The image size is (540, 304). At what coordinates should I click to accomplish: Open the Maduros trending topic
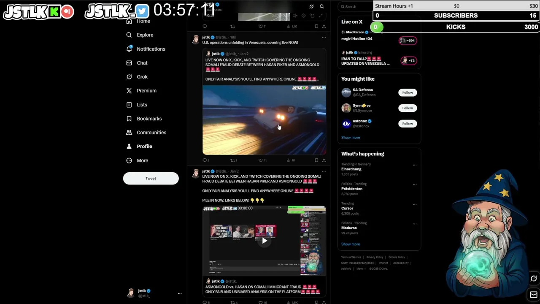point(349,228)
